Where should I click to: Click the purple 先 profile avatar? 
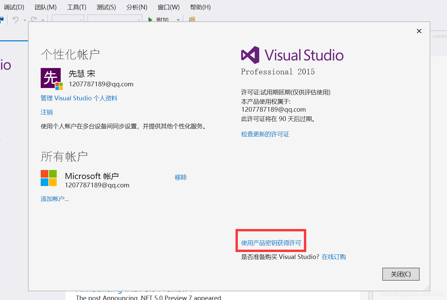pos(51,78)
